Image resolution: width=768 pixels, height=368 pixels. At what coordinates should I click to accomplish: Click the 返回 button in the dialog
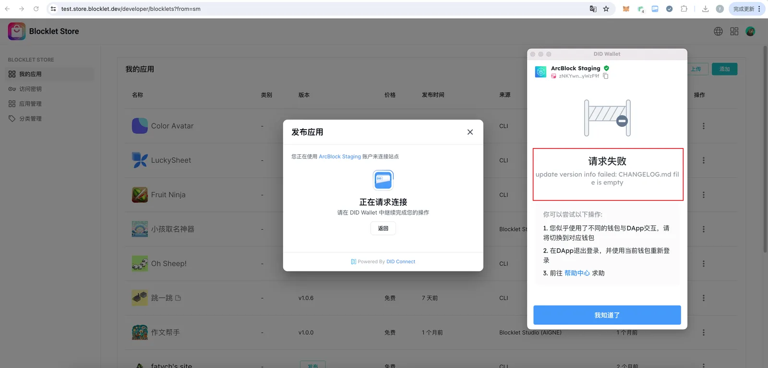(x=383, y=228)
